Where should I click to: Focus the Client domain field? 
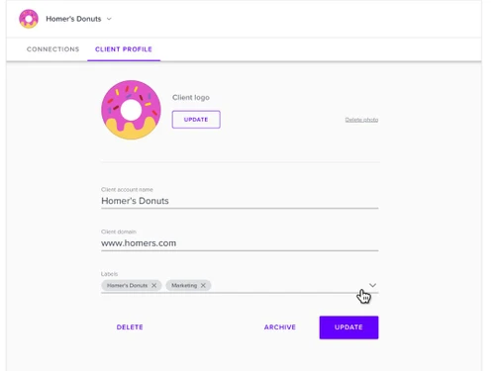[240, 243]
